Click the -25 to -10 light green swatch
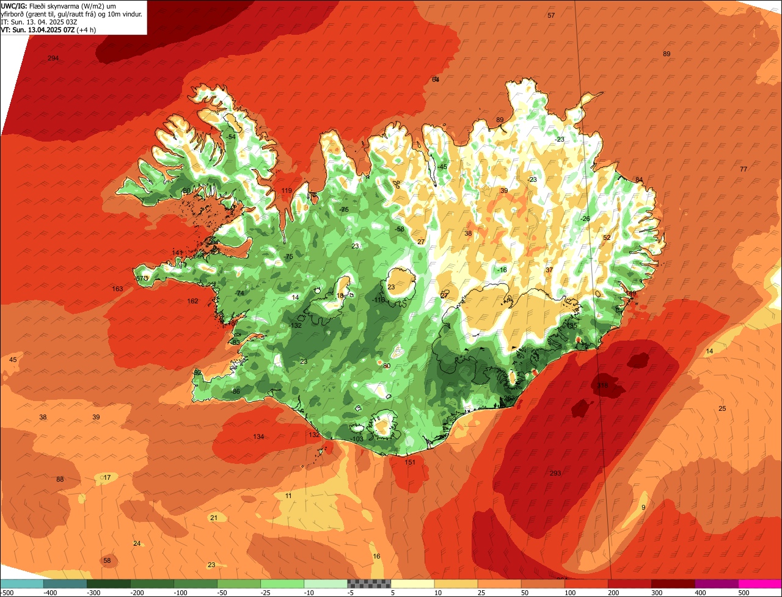The height and width of the screenshot is (597, 782). click(x=282, y=584)
